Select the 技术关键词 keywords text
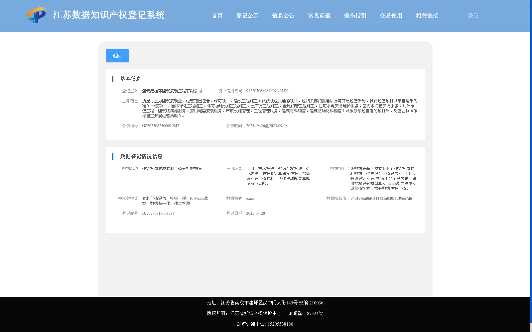 tap(175, 201)
